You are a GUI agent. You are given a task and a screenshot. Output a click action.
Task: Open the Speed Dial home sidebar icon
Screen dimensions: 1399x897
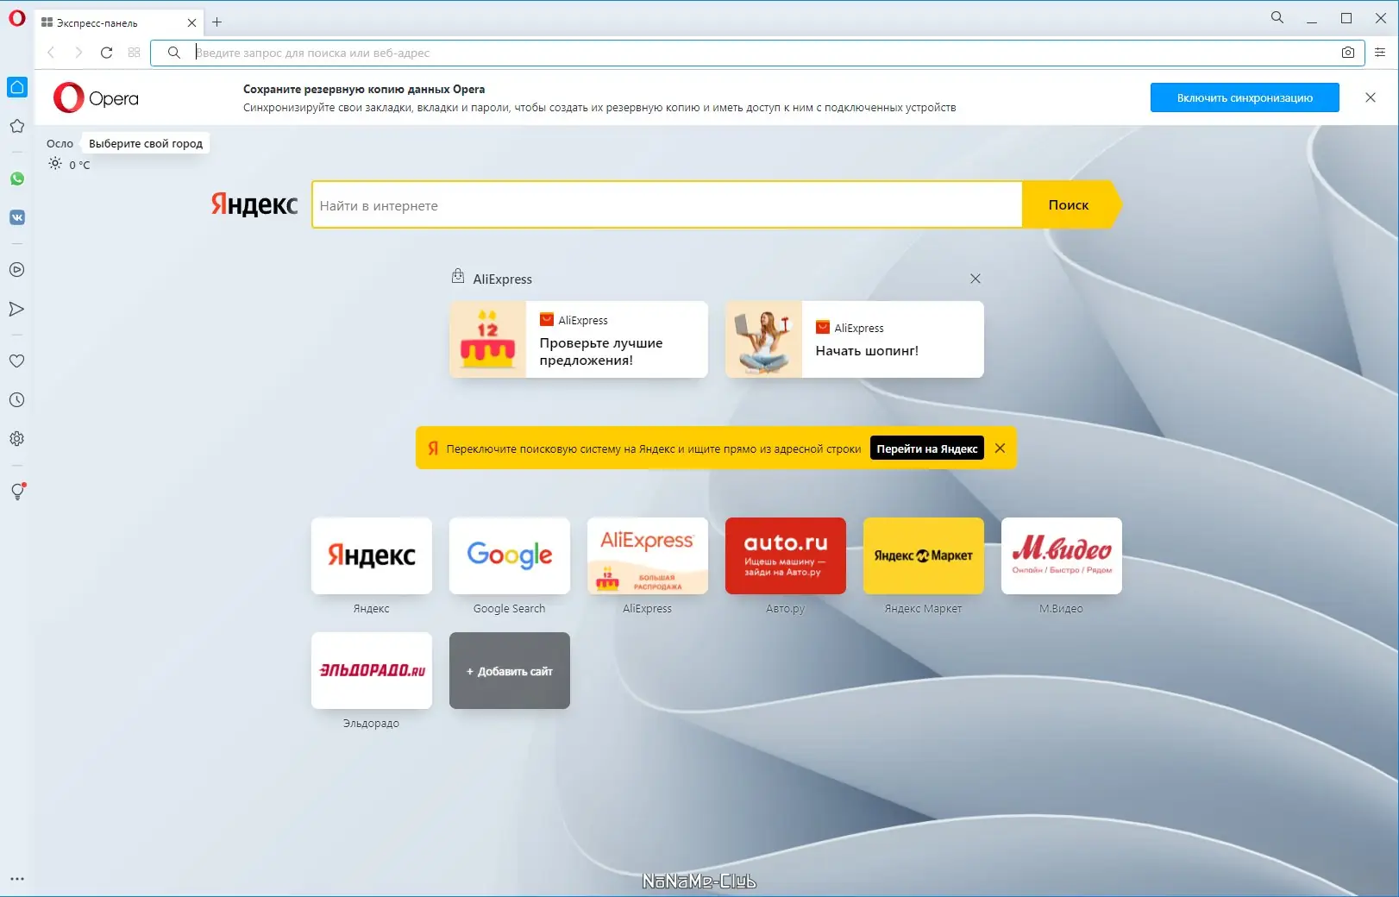tap(17, 87)
